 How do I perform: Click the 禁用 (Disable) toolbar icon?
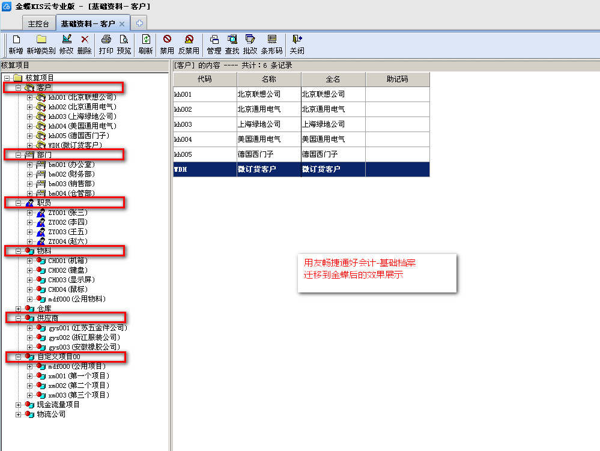click(167, 40)
